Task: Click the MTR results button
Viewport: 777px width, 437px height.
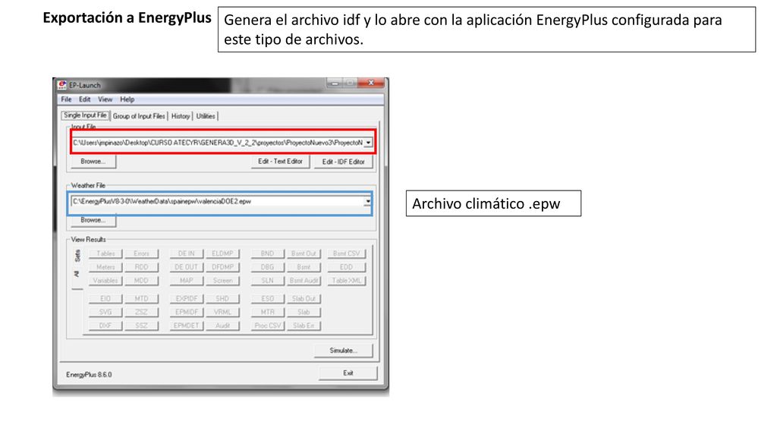Action: coord(268,312)
